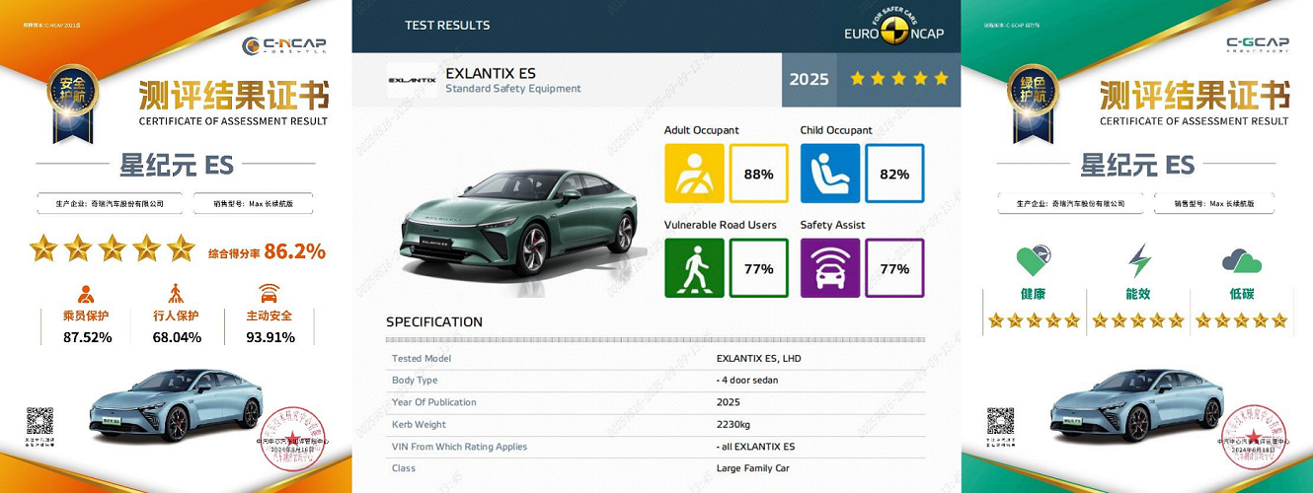Click the orange 主动安全 active safety icon
Viewport: 1313px width, 493px height.
coord(269,293)
